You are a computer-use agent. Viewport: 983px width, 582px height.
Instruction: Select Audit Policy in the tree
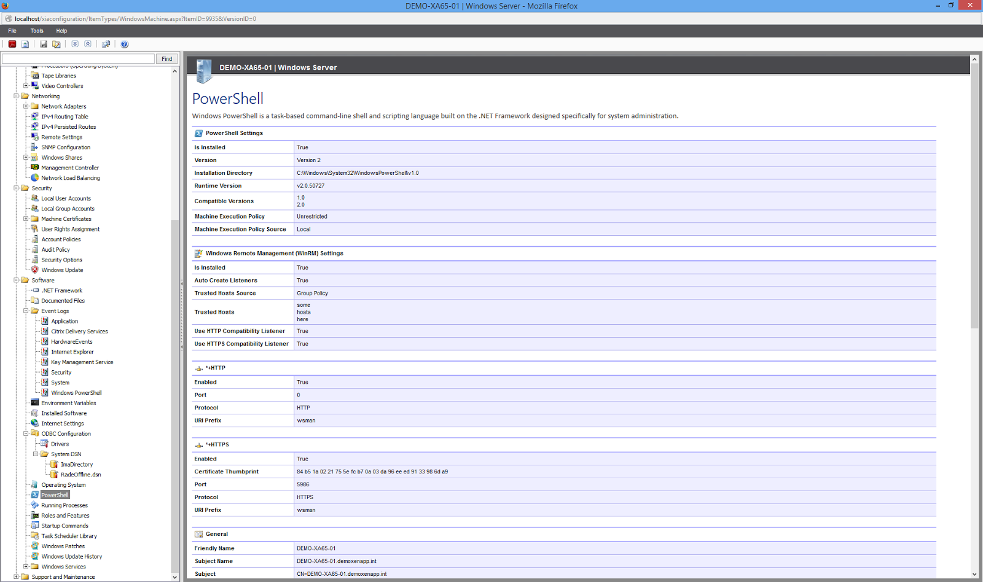pyautogui.click(x=55, y=250)
